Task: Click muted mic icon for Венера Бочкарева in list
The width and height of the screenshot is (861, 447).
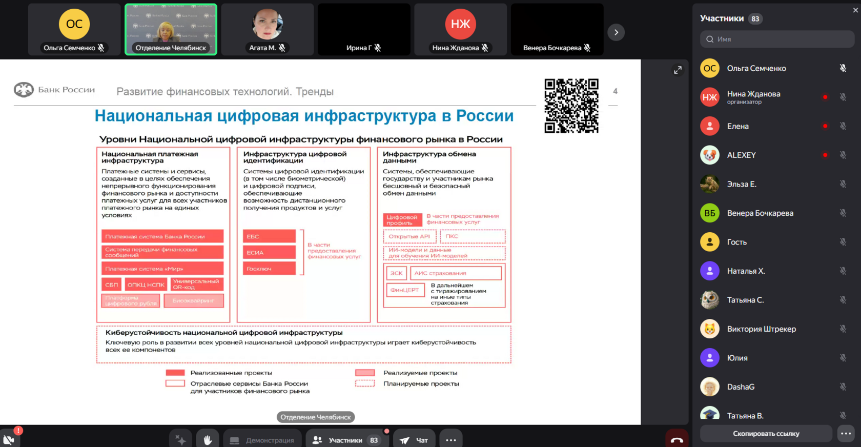Action: click(x=843, y=213)
